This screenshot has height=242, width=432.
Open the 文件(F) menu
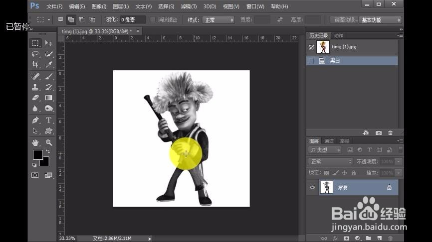[x=54, y=6]
